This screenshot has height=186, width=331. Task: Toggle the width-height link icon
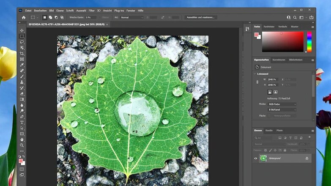coord(257,82)
